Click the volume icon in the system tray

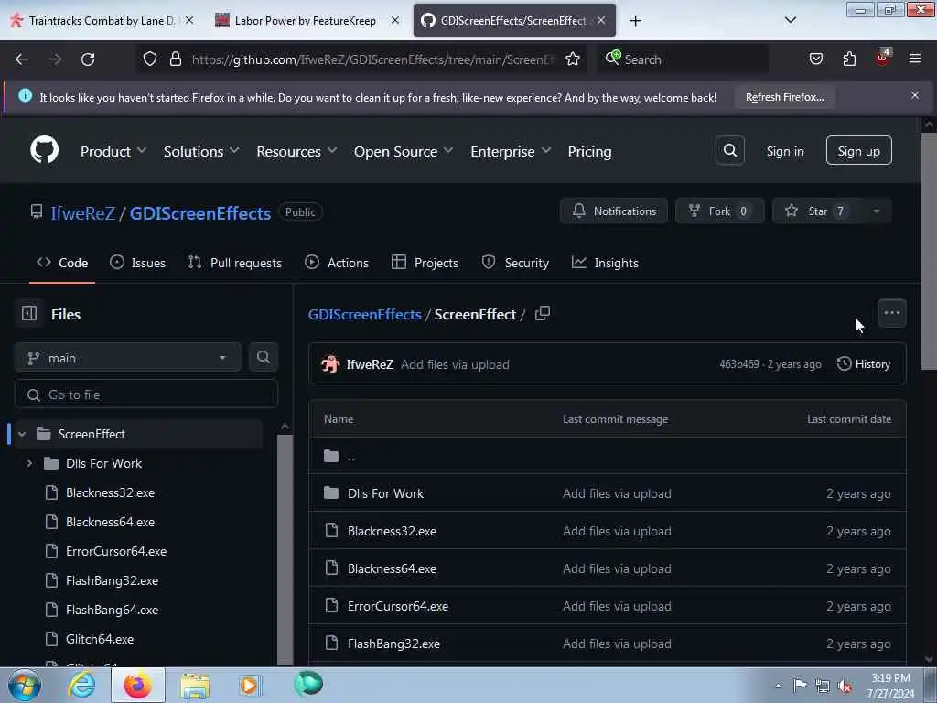(845, 687)
